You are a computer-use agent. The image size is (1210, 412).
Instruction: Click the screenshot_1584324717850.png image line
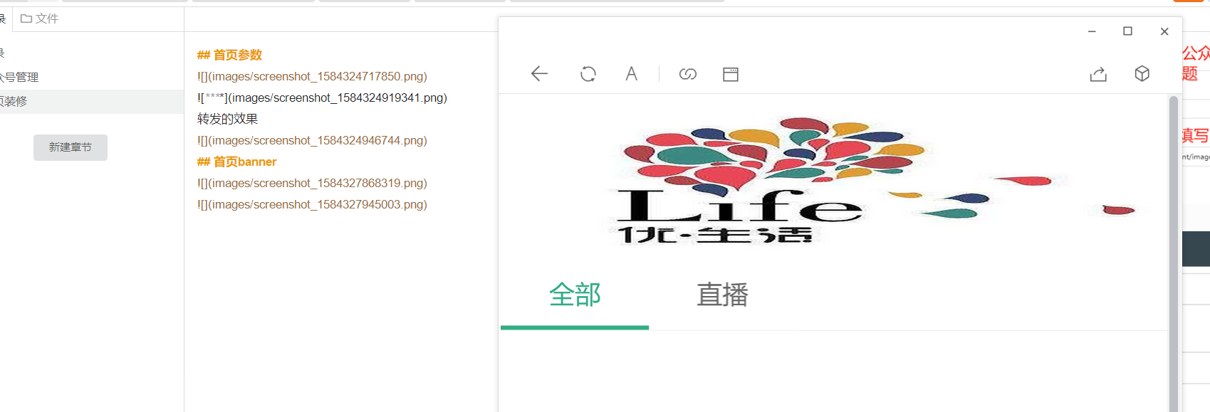pyautogui.click(x=312, y=76)
